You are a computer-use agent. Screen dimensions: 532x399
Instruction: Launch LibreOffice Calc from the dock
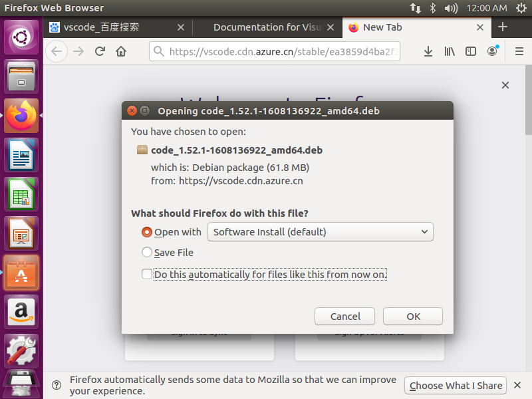(x=21, y=194)
